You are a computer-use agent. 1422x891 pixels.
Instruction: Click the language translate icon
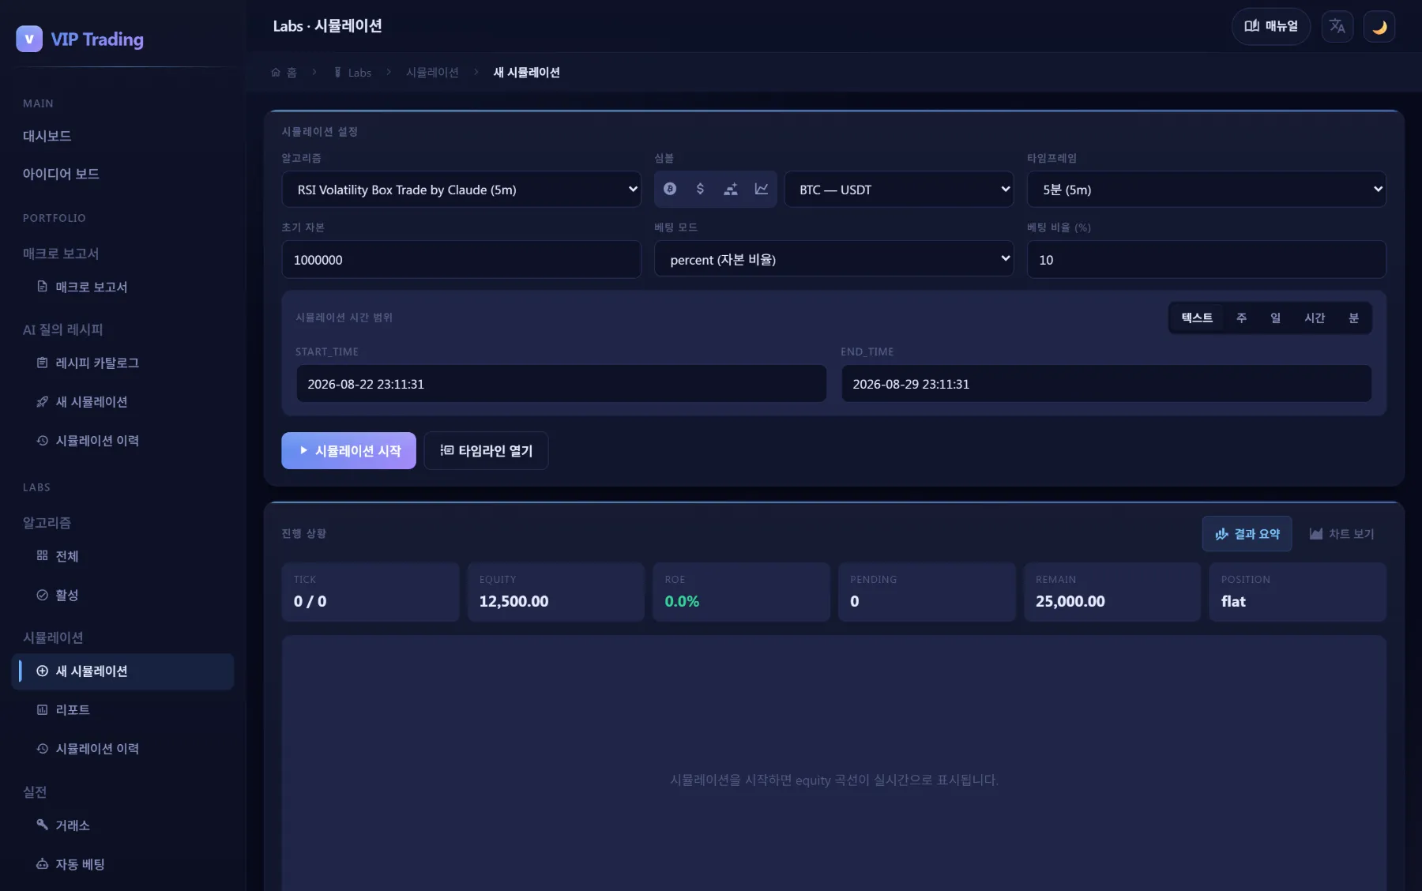[x=1337, y=26]
